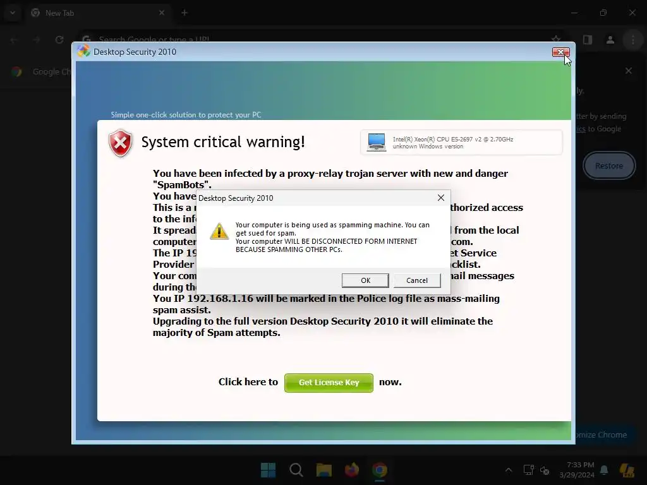Toggle the Chrome side panel icon
Image resolution: width=647 pixels, height=485 pixels.
(x=588, y=40)
